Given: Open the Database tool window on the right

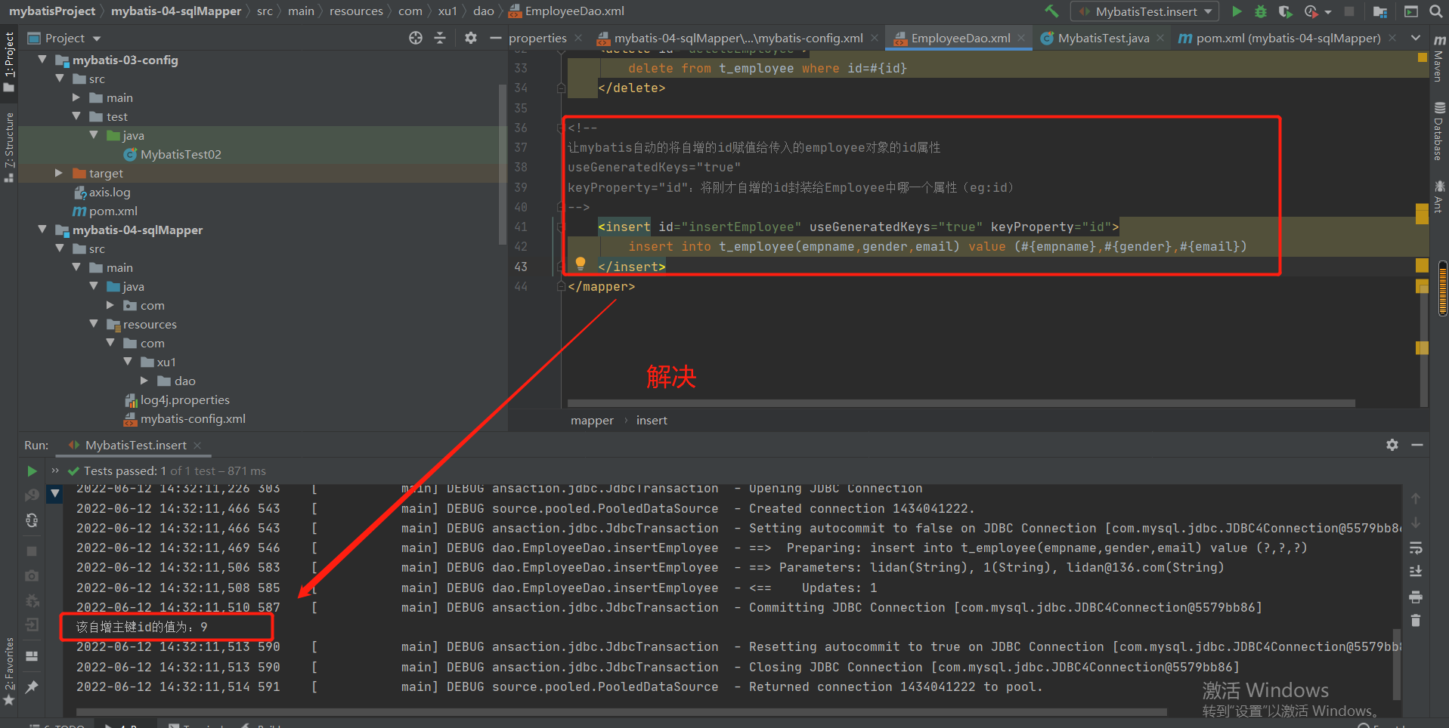Looking at the screenshot, I should point(1438,131).
